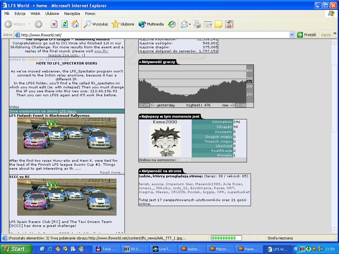Click the Aktywność graczy activity graph

coord(196,86)
